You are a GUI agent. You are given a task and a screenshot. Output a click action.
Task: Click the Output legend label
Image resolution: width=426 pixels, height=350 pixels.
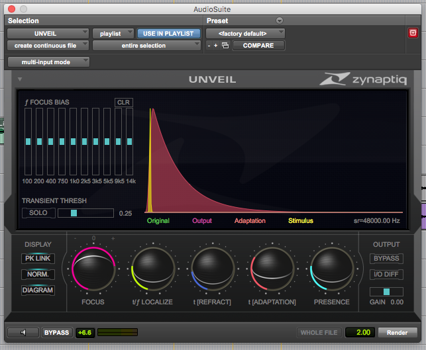202,220
